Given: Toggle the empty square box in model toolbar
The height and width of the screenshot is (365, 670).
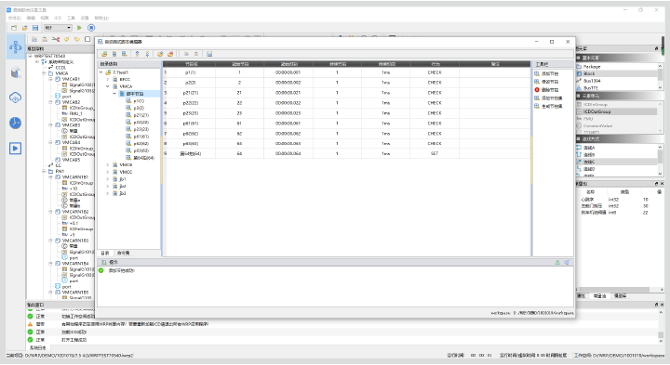Looking at the screenshot, I should click(x=87, y=39).
